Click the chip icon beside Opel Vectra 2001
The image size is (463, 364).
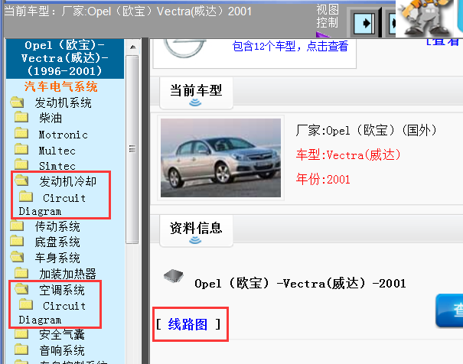coord(174,276)
